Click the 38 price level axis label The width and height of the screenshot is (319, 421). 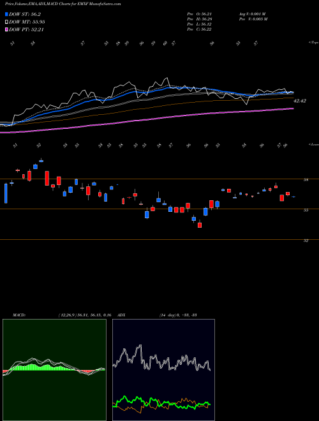pos(306,180)
